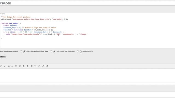
Task: Select 'Only run in administration area' option
Action: (21, 51)
